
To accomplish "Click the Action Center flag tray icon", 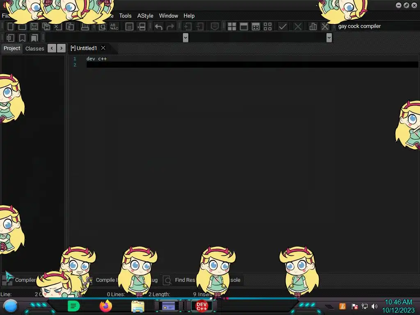I will point(355,306).
